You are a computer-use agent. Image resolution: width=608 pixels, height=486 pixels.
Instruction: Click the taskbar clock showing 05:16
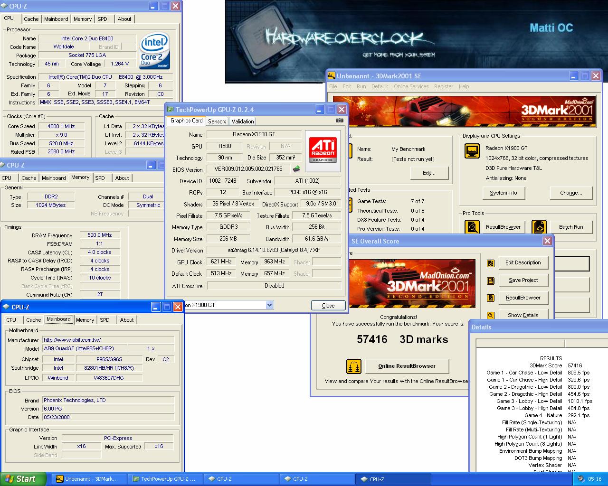tap(595, 479)
